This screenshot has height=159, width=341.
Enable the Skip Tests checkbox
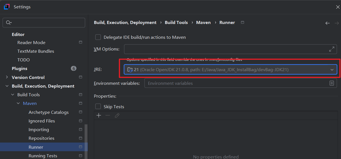(98, 107)
